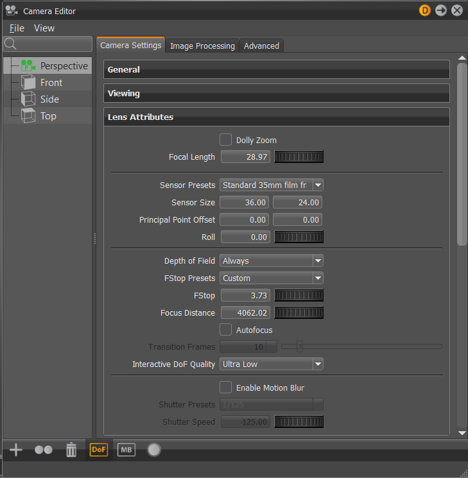
Task: Expand the General section
Action: (277, 69)
